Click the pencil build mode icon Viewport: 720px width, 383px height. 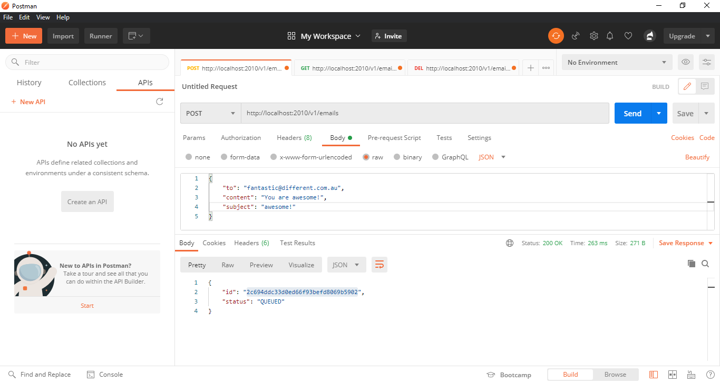(x=687, y=86)
